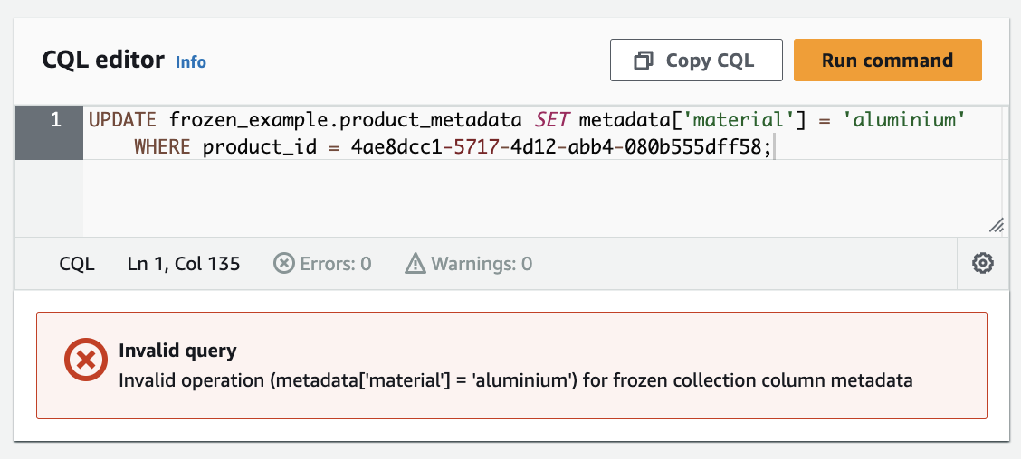Click the Invalid query heading
Image resolution: width=1021 pixels, height=459 pixels.
[177, 351]
